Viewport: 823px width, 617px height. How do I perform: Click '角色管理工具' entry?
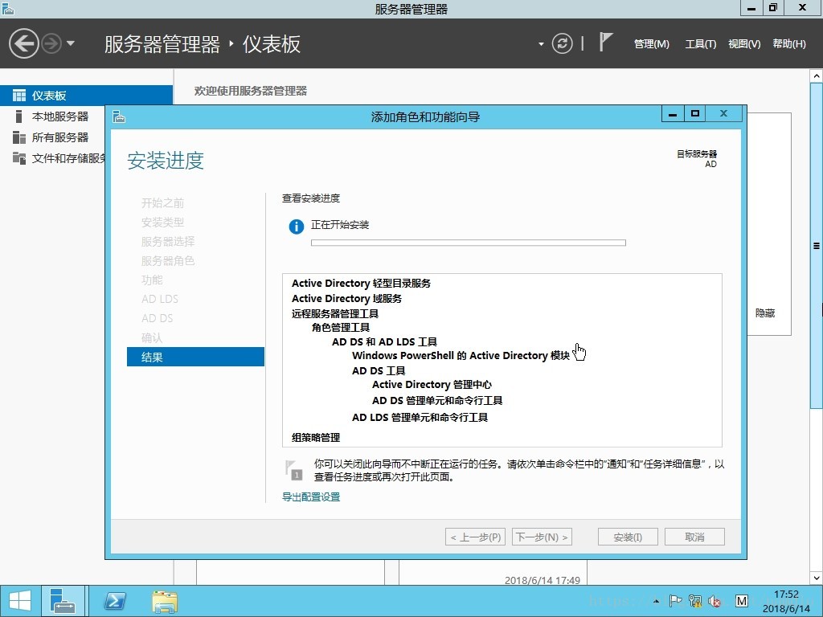pos(341,328)
